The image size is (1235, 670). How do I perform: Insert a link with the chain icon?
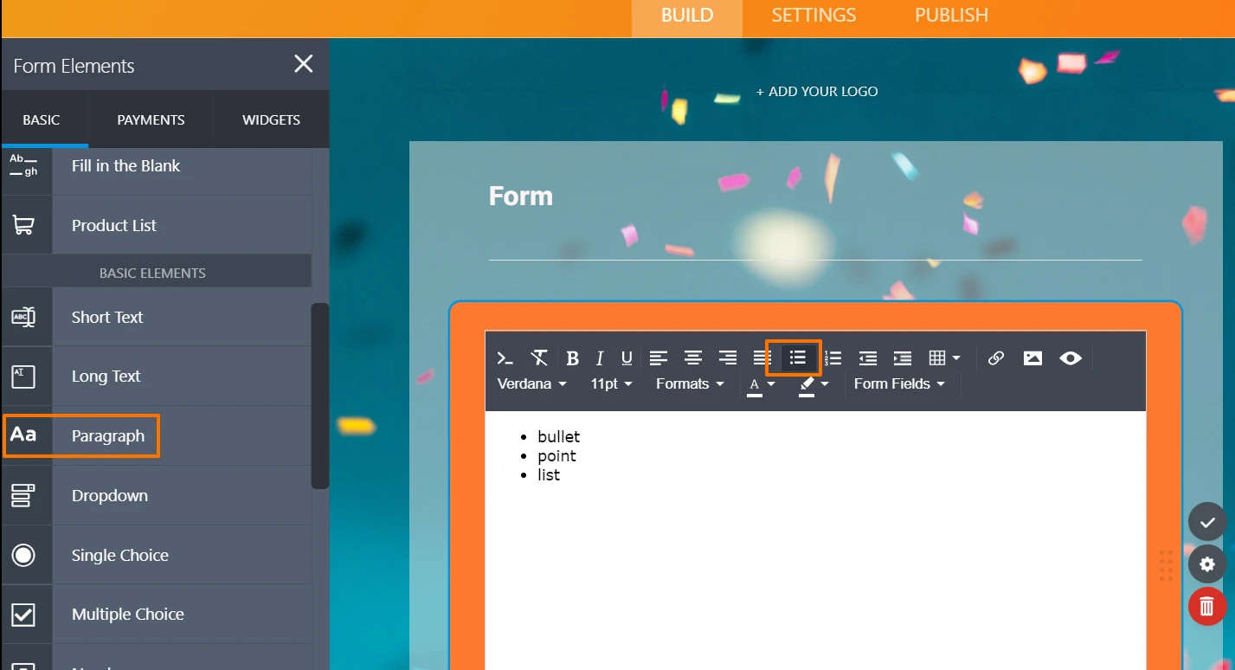pyautogui.click(x=995, y=358)
